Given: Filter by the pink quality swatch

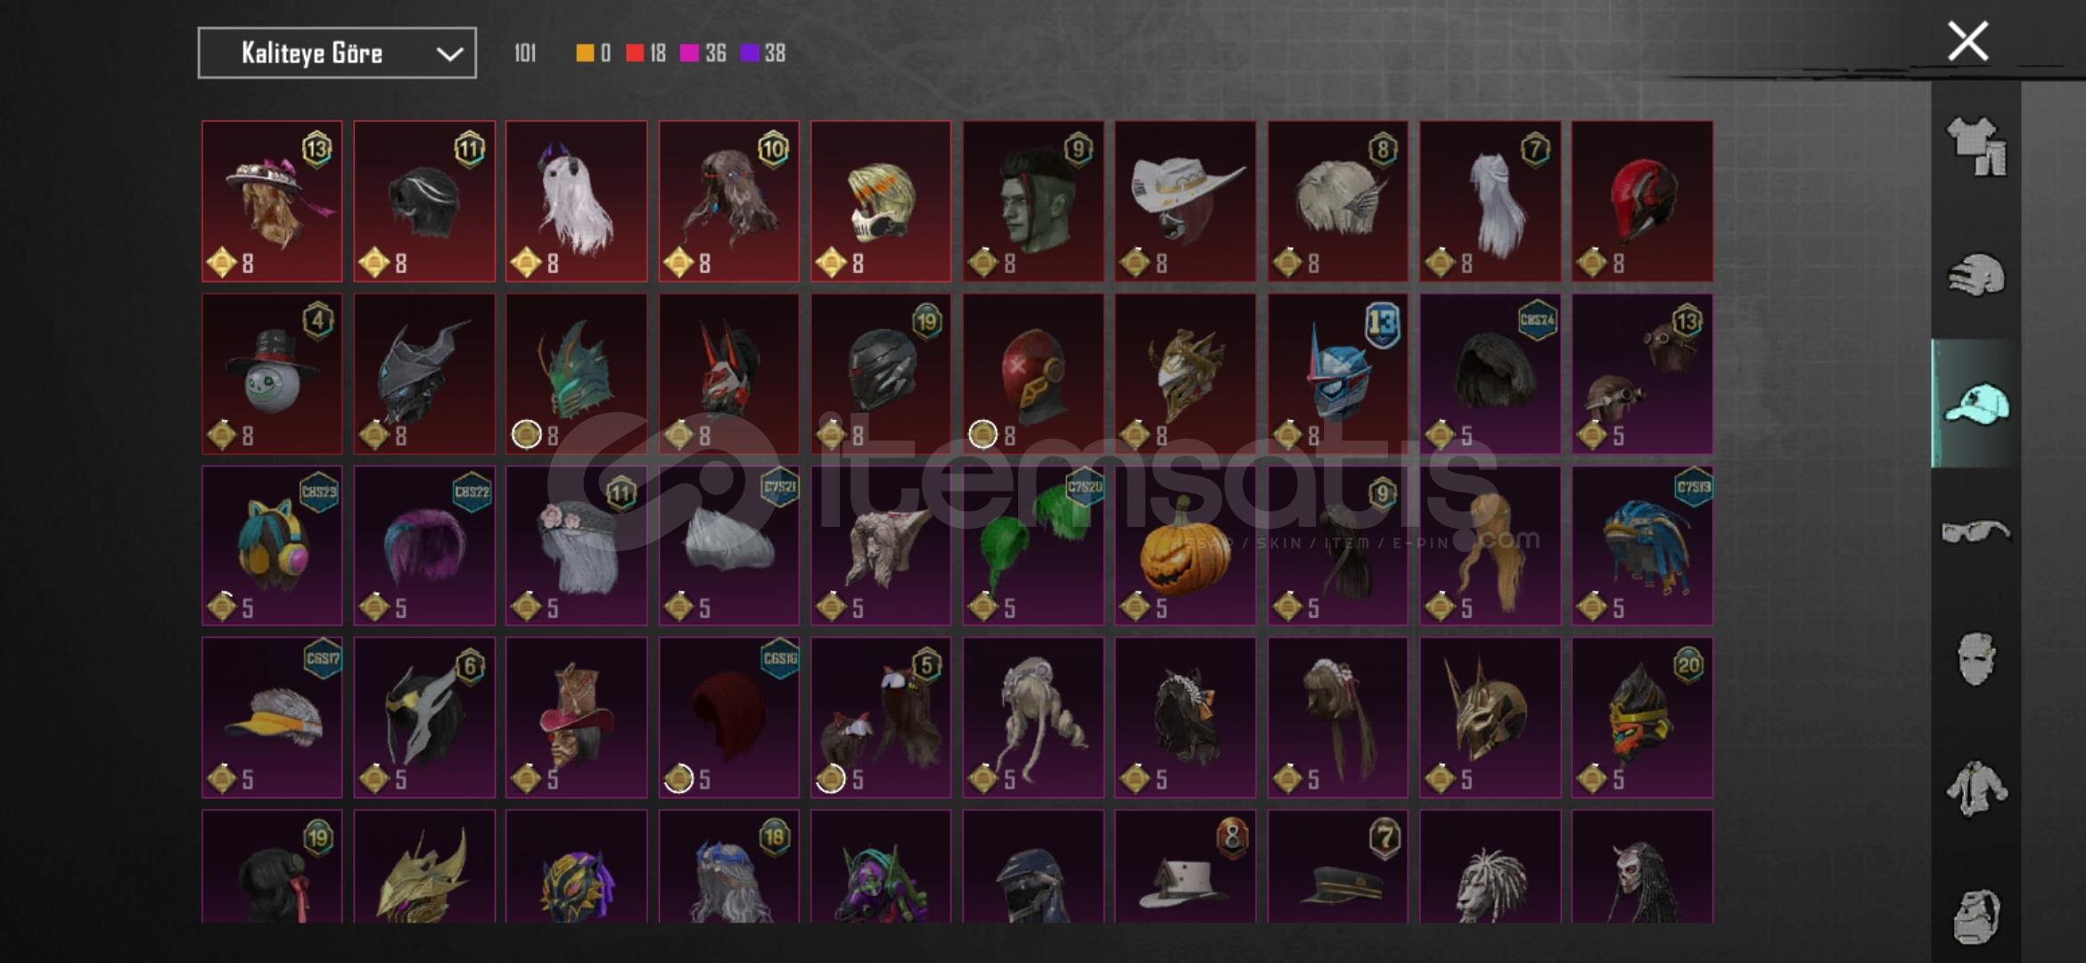Looking at the screenshot, I should 703,53.
